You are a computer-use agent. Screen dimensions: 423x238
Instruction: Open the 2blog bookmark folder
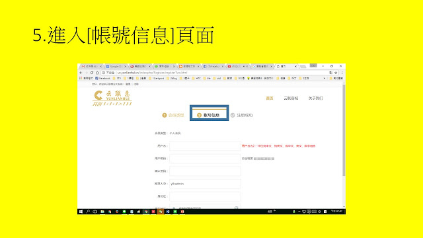click(172, 78)
